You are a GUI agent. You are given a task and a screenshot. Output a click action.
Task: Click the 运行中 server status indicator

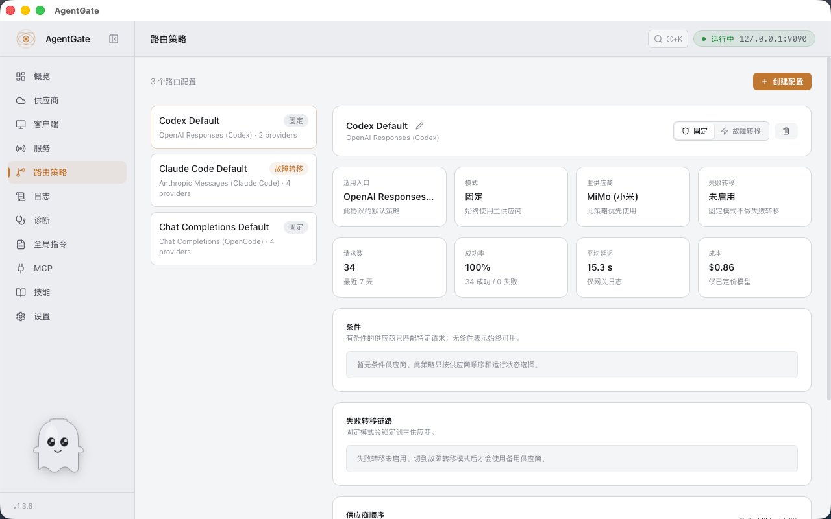[x=754, y=39]
